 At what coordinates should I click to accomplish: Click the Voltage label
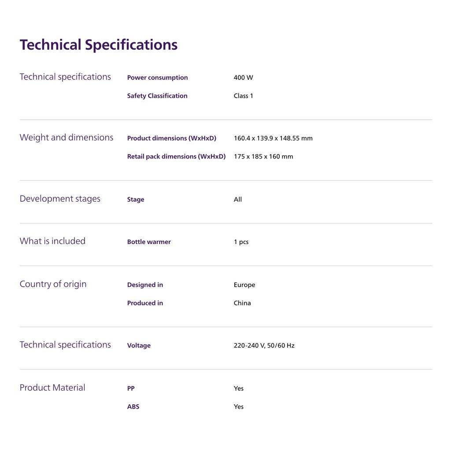pyautogui.click(x=139, y=346)
